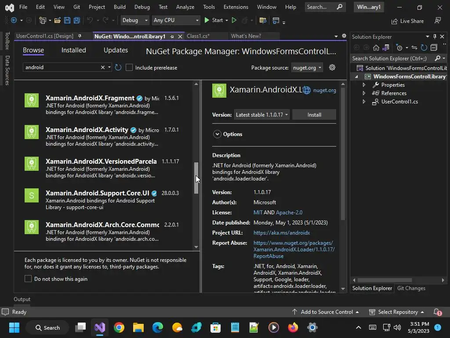Click the package details pane scrollbar thumb
The width and height of the screenshot is (450, 338).
tap(343, 154)
